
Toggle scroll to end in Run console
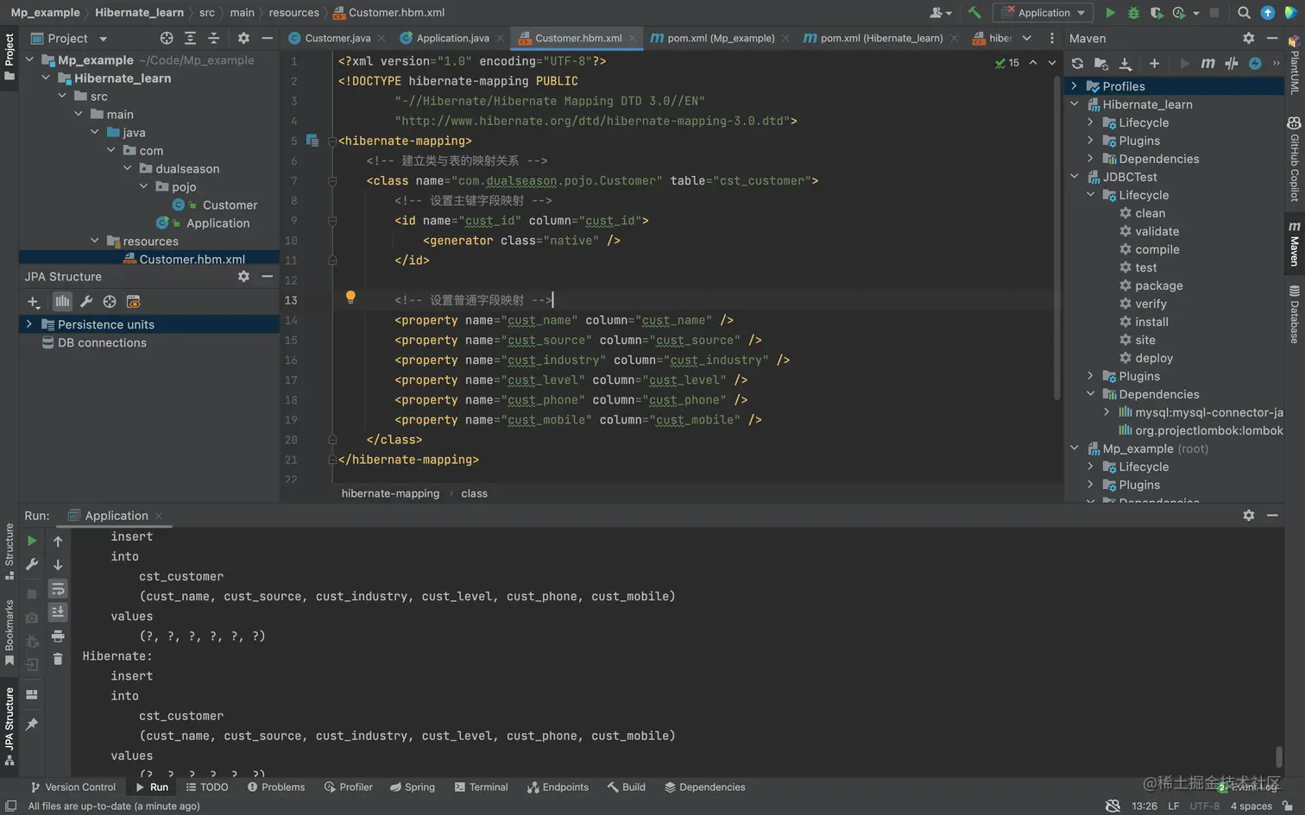[x=58, y=612]
